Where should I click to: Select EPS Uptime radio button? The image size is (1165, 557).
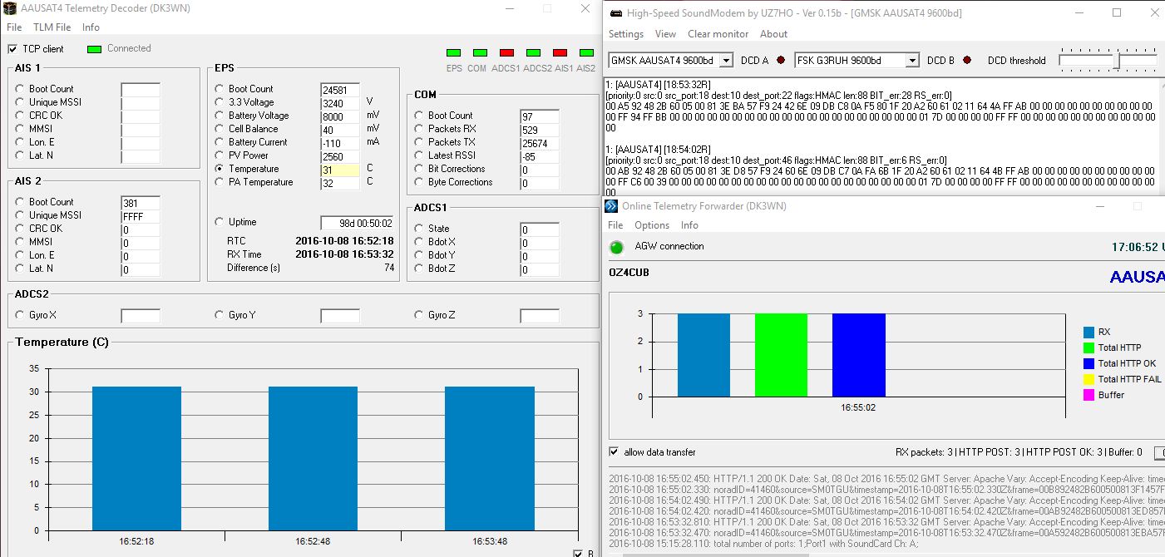point(220,222)
